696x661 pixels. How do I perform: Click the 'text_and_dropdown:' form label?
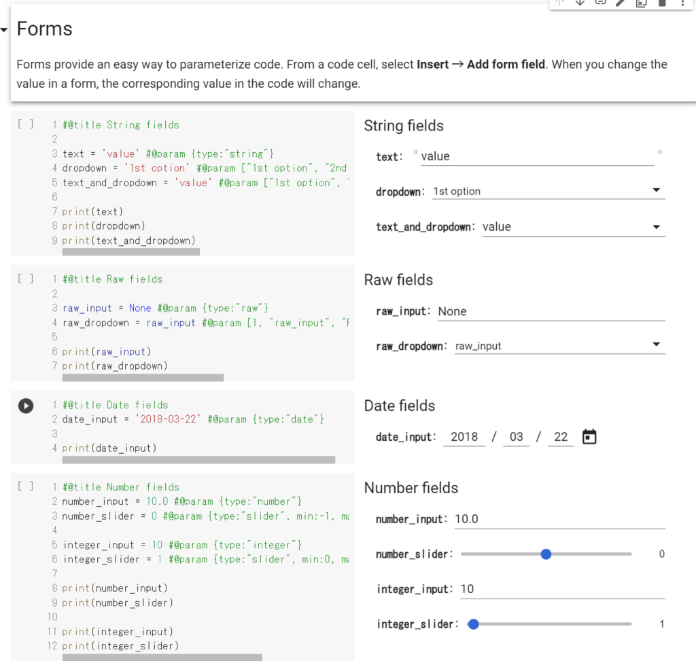[x=425, y=227]
